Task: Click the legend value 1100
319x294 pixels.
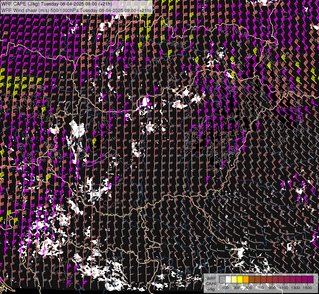Action: pyautogui.click(x=283, y=288)
